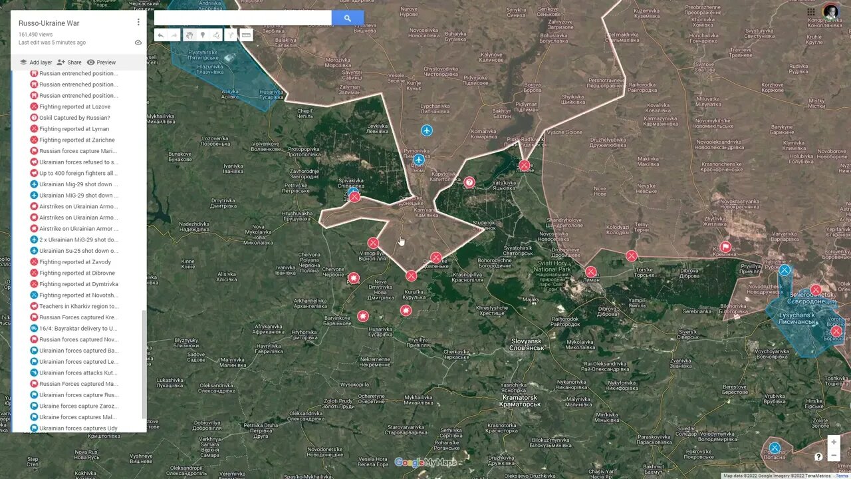Click the fighting marker near Tors'ke

632,255
